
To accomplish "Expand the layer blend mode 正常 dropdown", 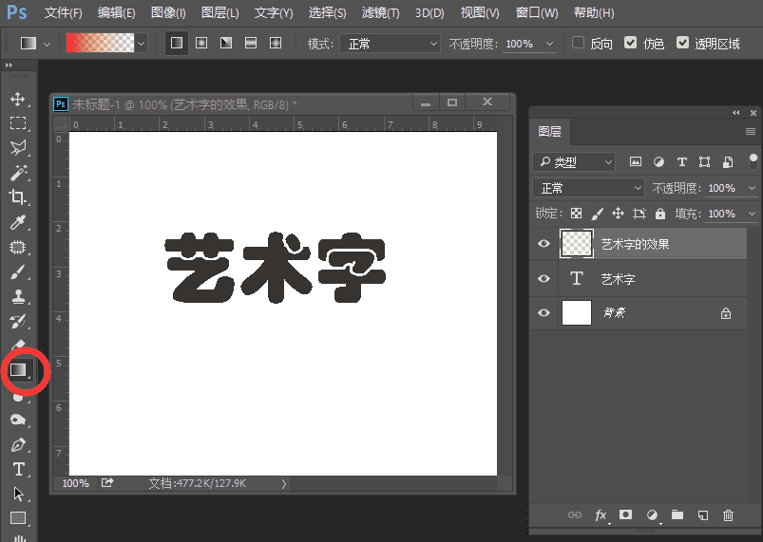I will 588,188.
